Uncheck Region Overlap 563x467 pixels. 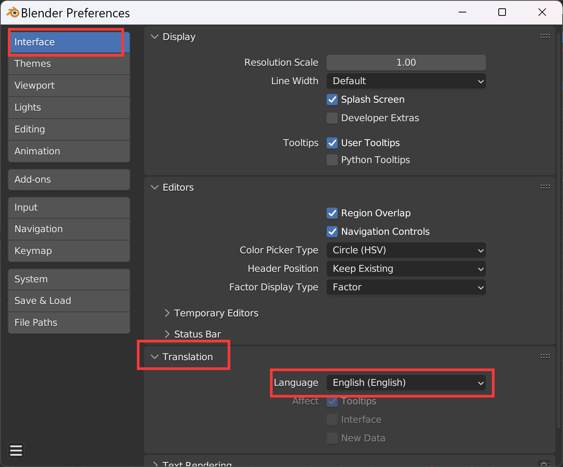(332, 213)
